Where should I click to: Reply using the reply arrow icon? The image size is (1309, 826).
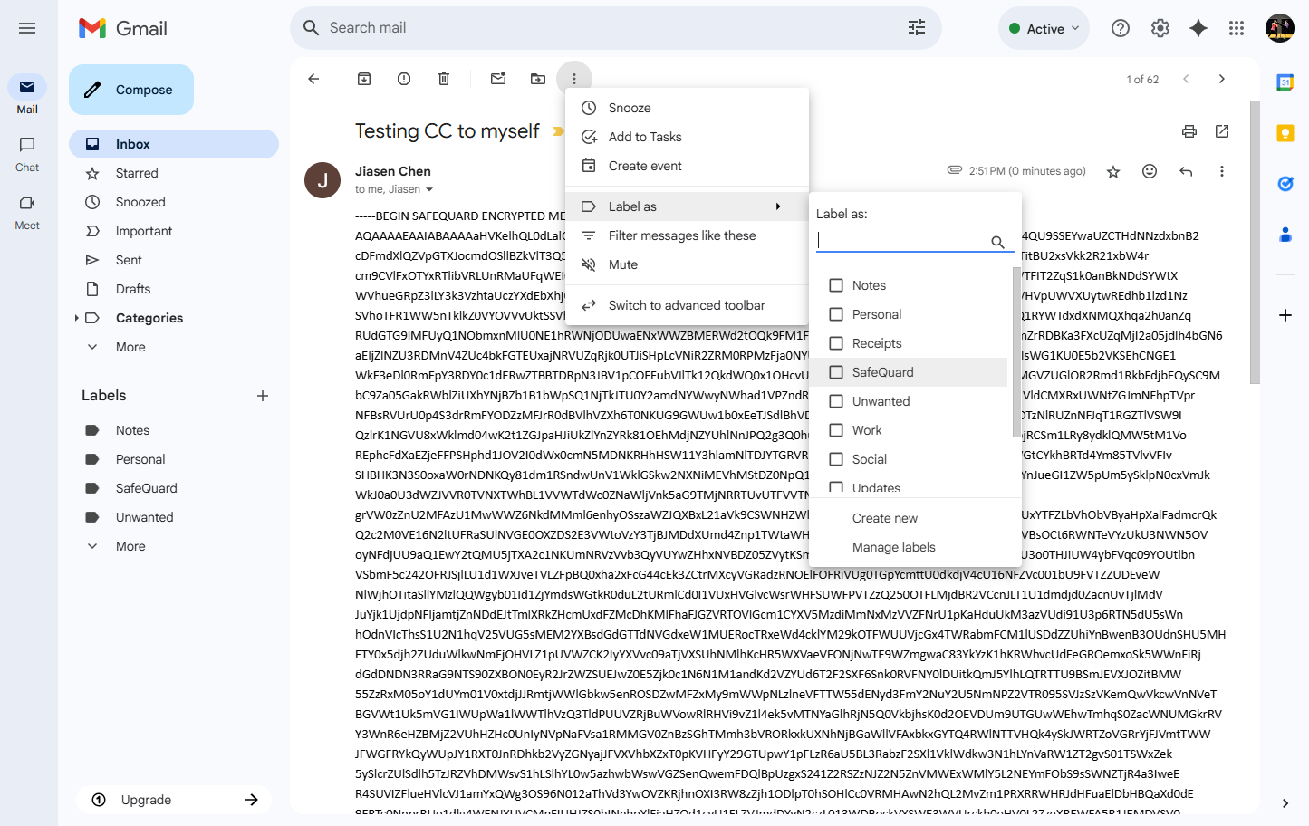1186,171
